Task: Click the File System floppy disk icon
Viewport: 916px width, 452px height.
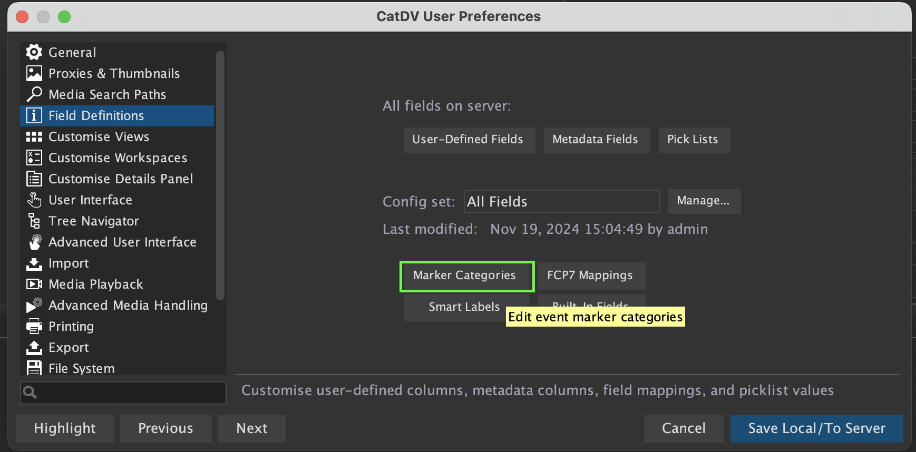Action: click(34, 368)
